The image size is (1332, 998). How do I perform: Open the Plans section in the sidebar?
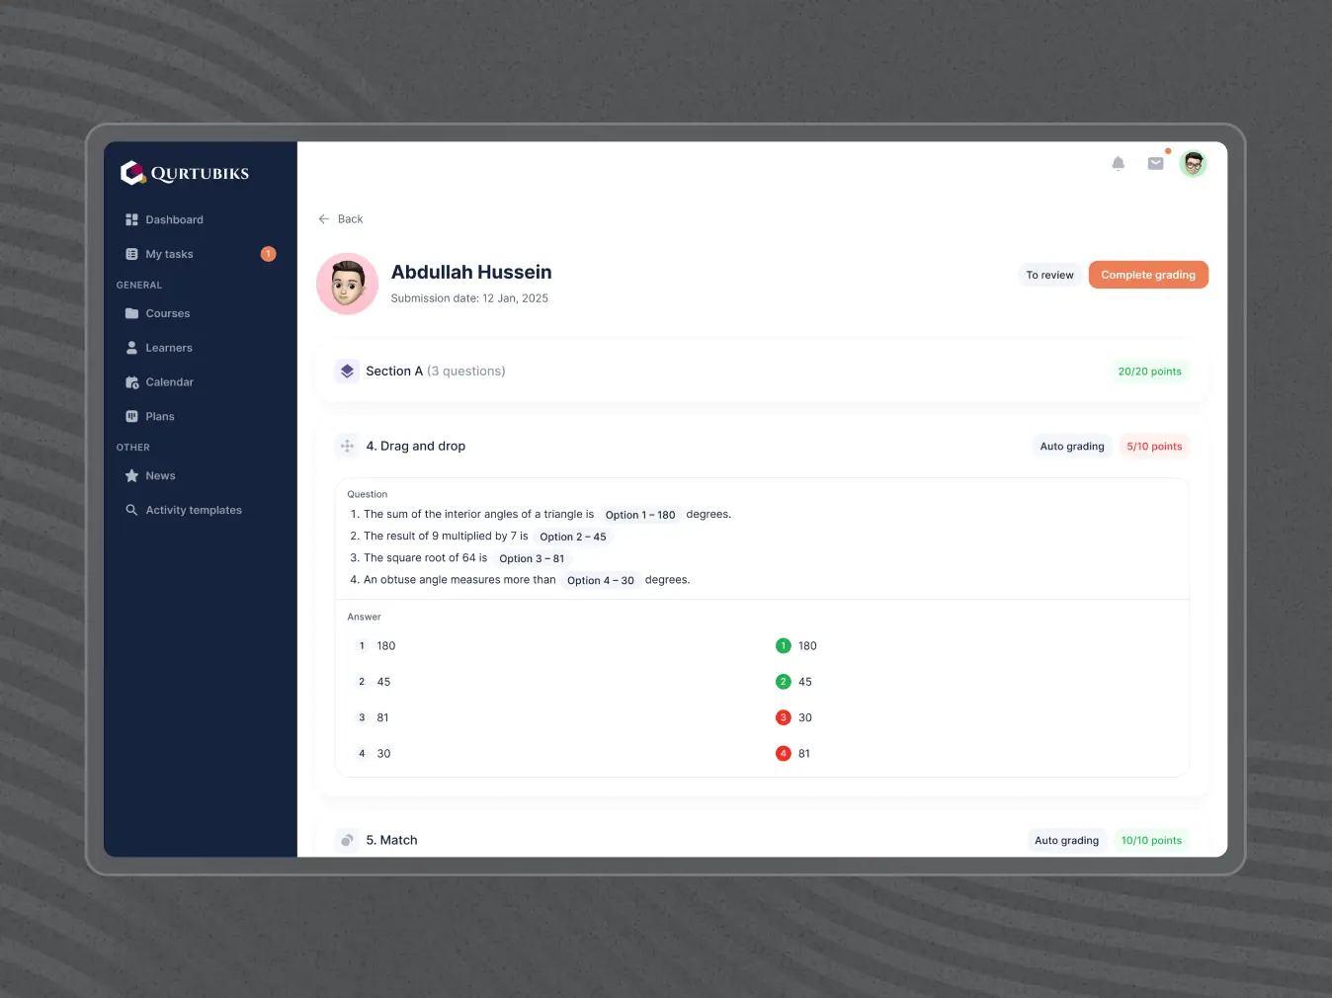[x=131, y=416]
